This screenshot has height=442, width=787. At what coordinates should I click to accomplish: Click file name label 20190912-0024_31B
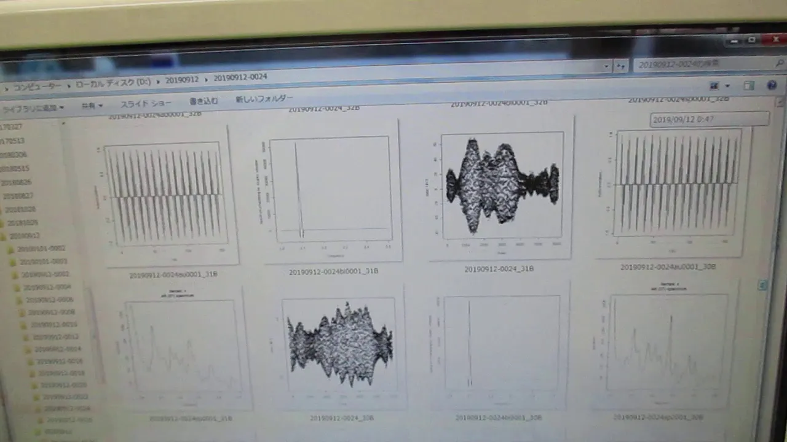pyautogui.click(x=499, y=269)
